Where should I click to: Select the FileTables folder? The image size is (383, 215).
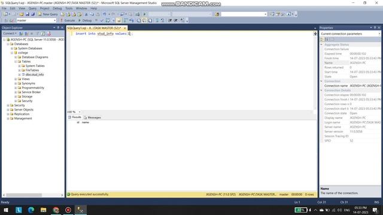[32, 70]
